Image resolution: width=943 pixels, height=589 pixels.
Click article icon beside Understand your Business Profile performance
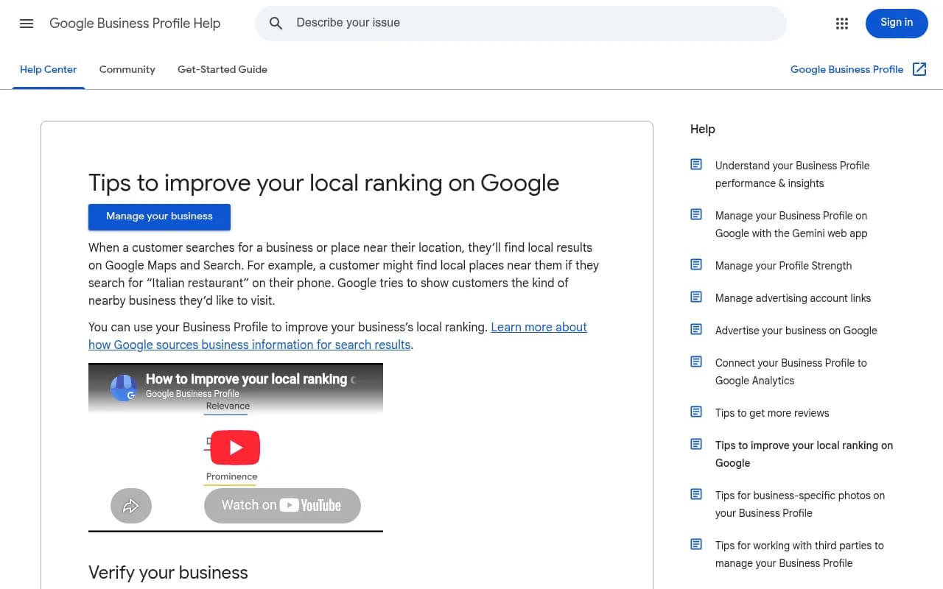[696, 164]
